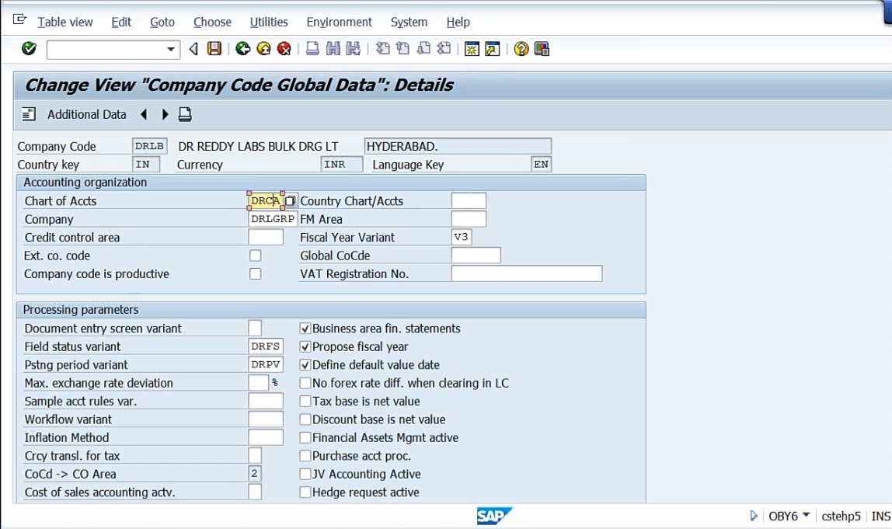Click the Find binoculars icon

(x=333, y=49)
